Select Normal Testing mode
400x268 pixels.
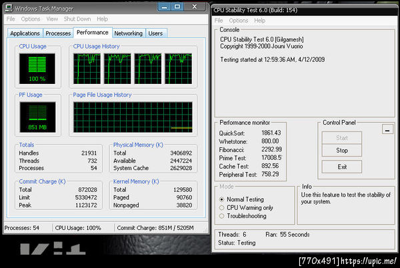click(x=241, y=199)
